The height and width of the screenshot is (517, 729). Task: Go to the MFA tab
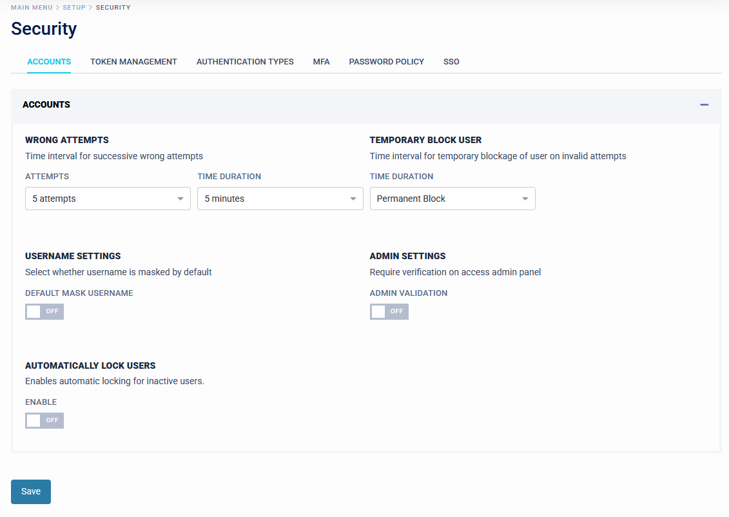click(x=321, y=62)
